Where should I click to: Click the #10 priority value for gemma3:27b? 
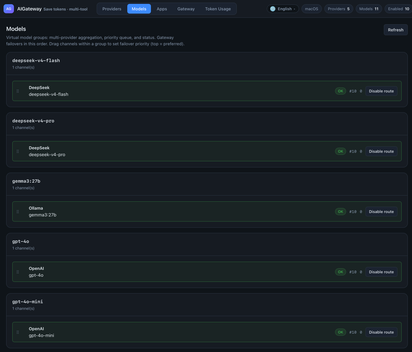353,212
